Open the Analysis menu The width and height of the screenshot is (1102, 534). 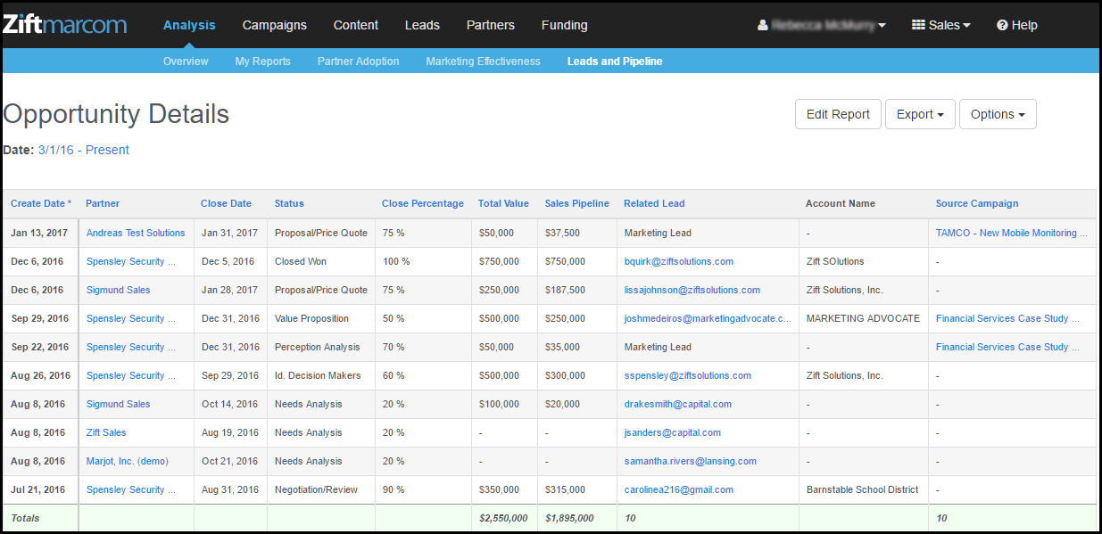tap(189, 25)
